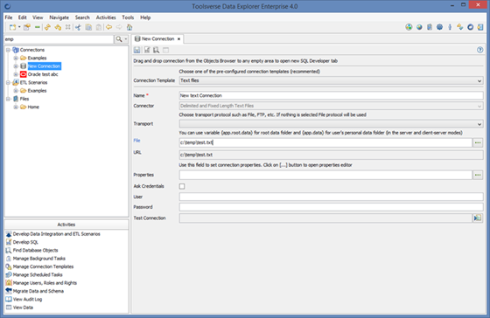Close the New Connection tab

click(178, 39)
